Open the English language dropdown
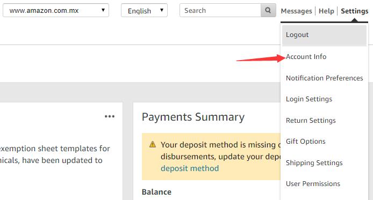 (144, 10)
